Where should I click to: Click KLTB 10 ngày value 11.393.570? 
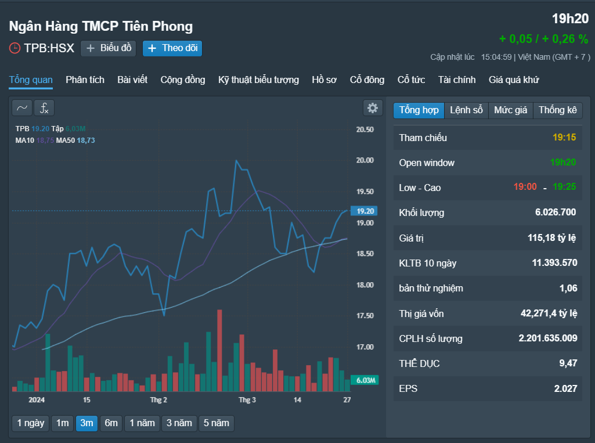(554, 262)
